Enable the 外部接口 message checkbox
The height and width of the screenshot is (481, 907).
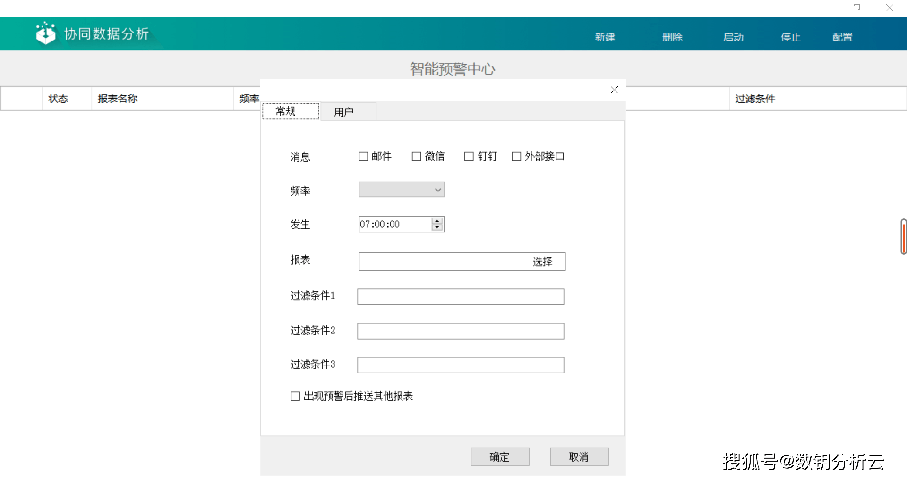tap(516, 157)
